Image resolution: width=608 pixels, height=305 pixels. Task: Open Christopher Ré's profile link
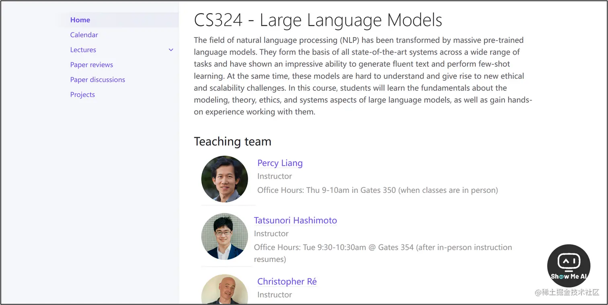click(287, 281)
